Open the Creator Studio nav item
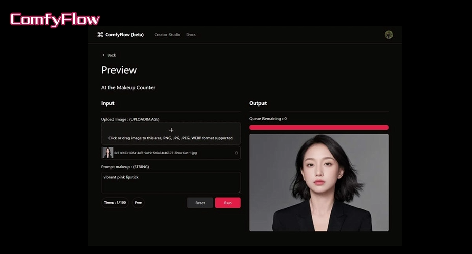Viewport: 472px width, 254px height. [x=167, y=35]
